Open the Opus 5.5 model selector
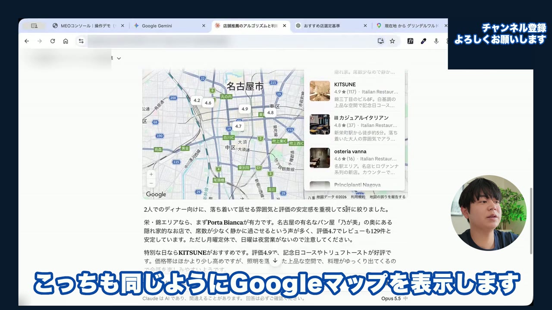552x310 pixels. (394, 298)
